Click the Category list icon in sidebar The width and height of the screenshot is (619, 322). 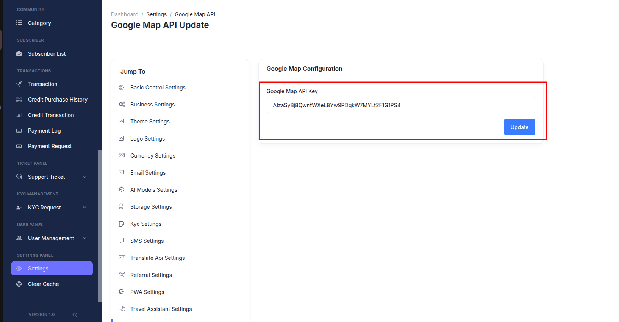19,23
